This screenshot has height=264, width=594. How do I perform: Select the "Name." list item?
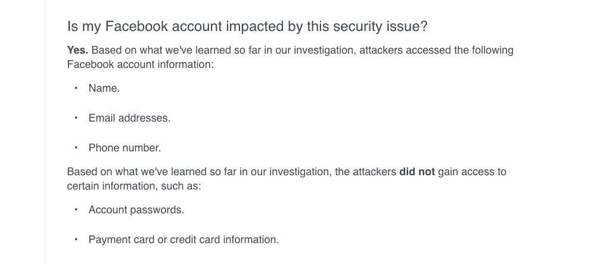click(x=104, y=88)
